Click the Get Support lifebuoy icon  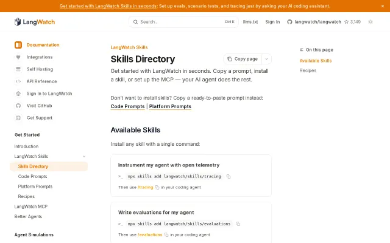click(18, 118)
